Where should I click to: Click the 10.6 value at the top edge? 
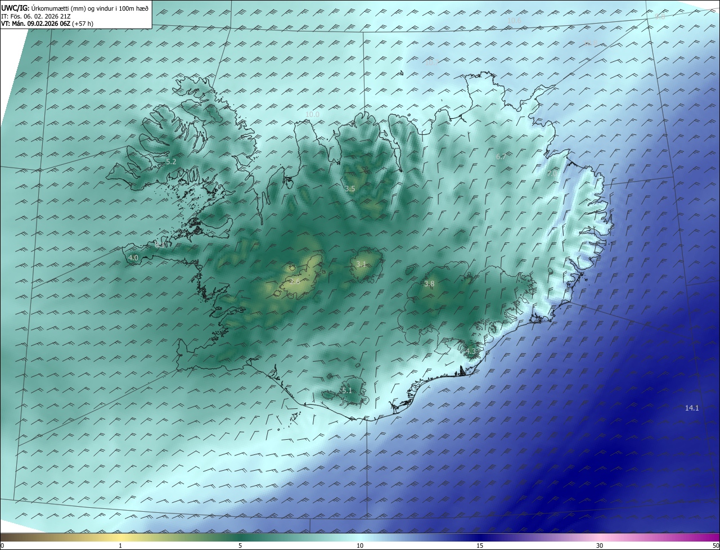[x=514, y=20]
